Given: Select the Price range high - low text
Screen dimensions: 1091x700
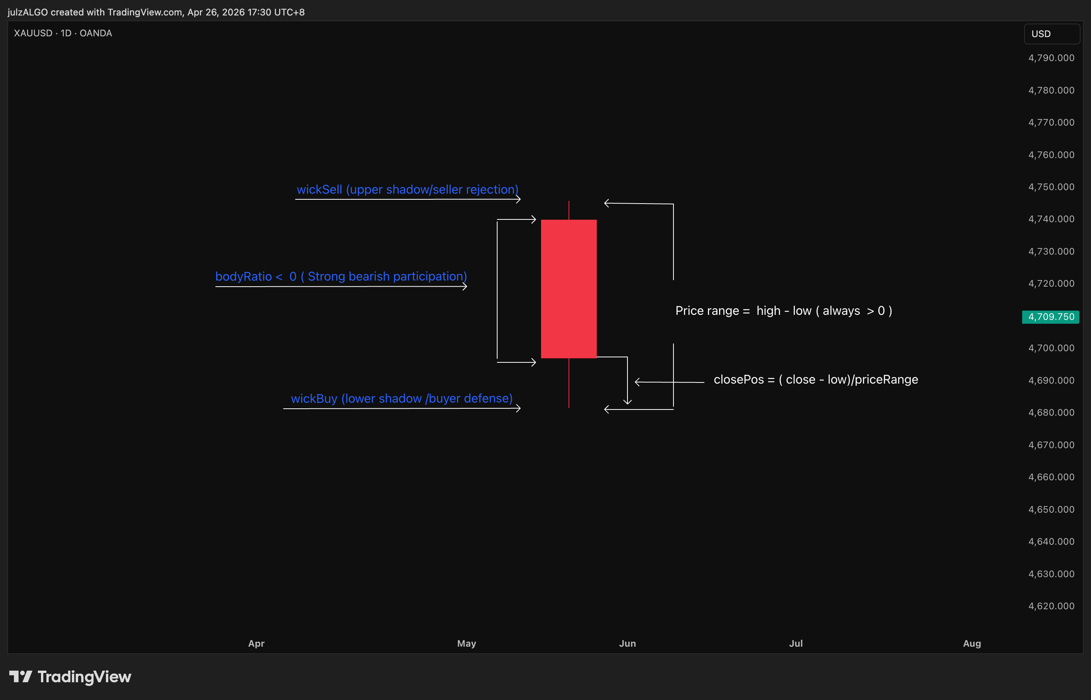Looking at the screenshot, I should [784, 311].
